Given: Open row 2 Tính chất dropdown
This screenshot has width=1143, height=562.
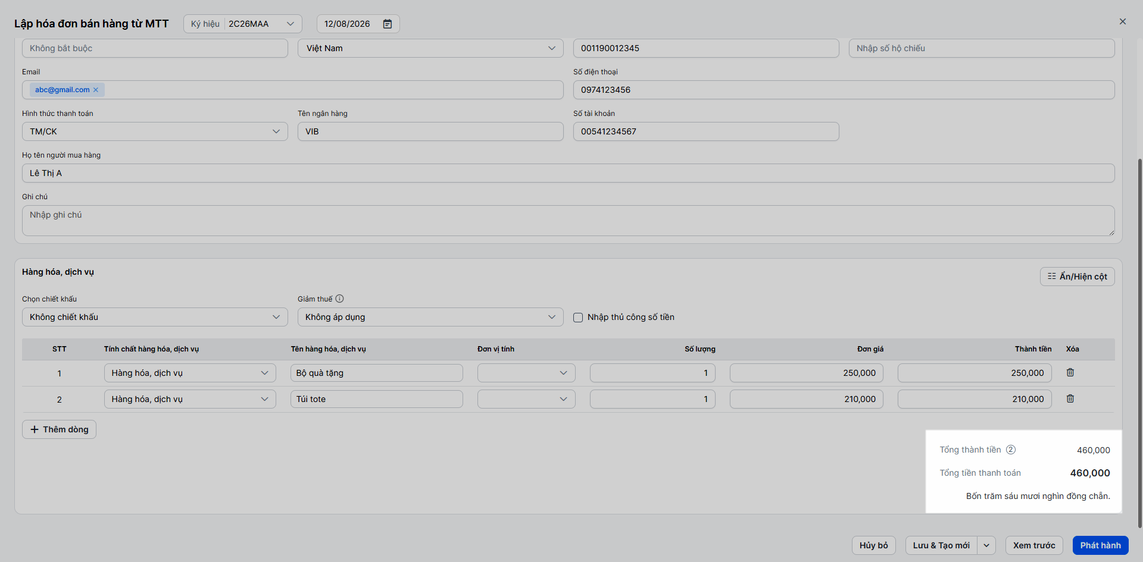Looking at the screenshot, I should tap(190, 399).
